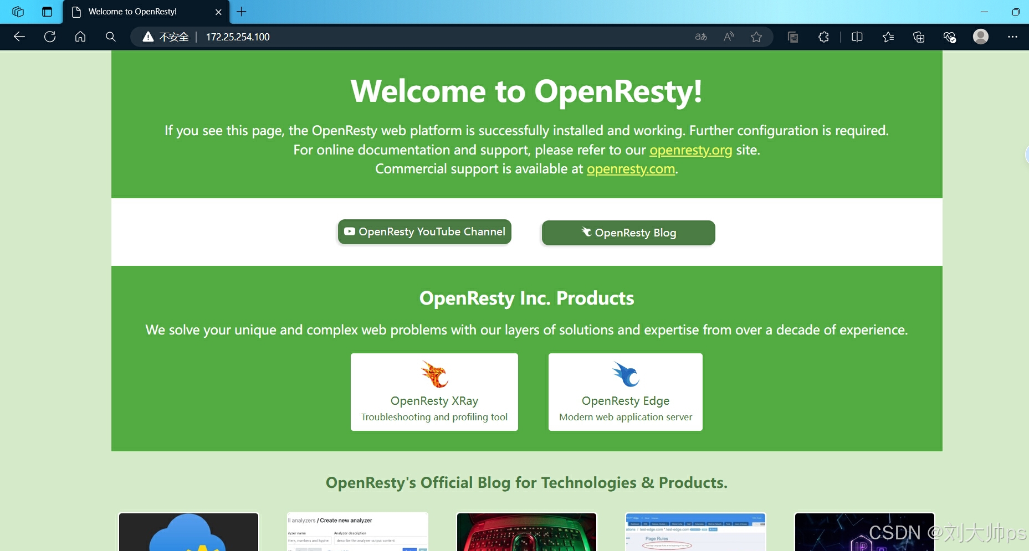
Task: Close the Welcome to OpenResty! tab
Action: coord(218,12)
